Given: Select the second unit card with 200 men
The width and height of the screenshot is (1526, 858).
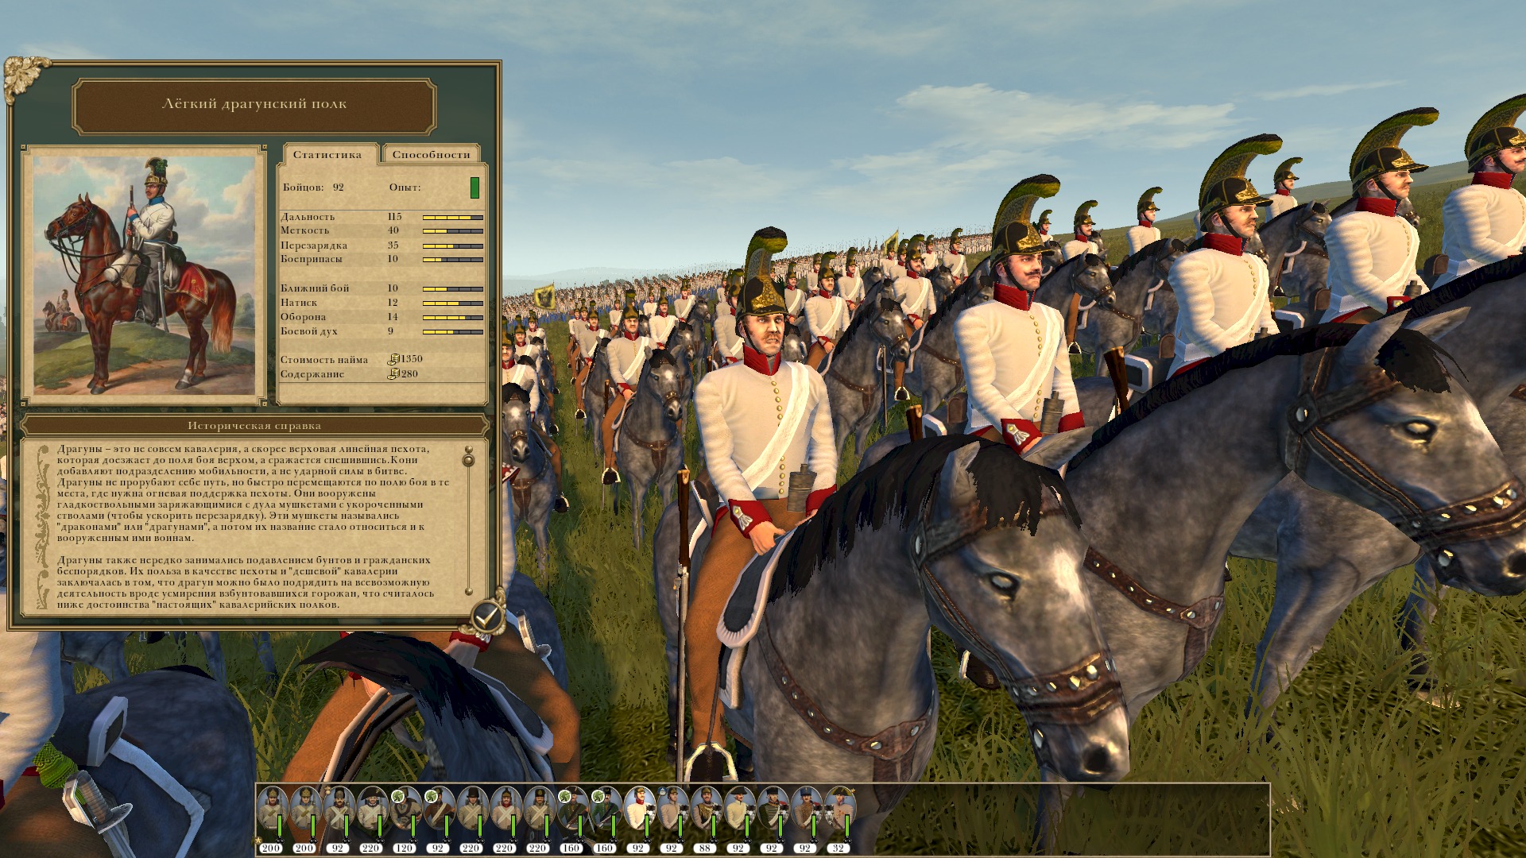Looking at the screenshot, I should (304, 819).
